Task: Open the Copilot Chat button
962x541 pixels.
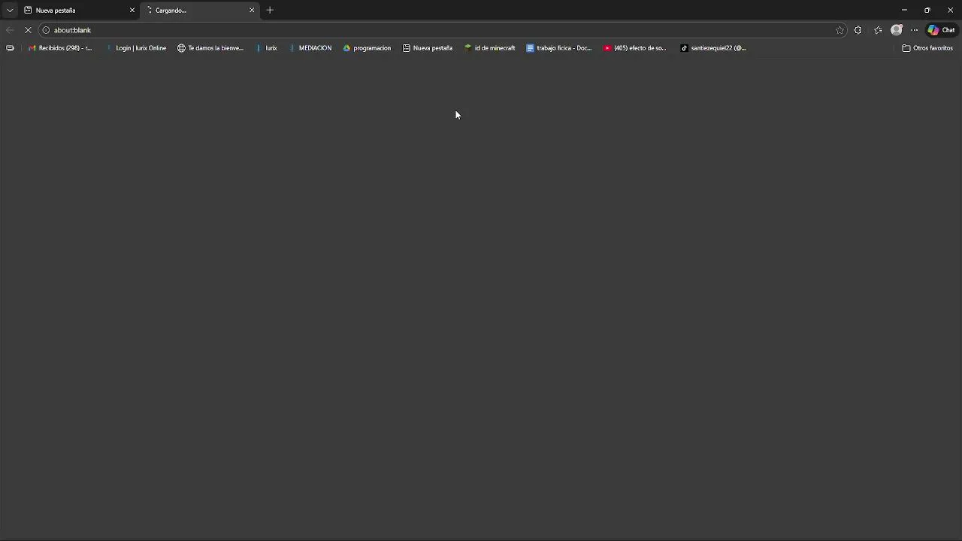Action: 942,30
